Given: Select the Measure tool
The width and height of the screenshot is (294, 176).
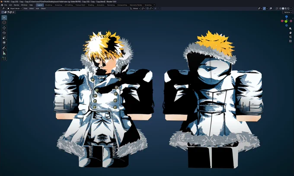Looking at the screenshot, I should coord(4,53).
